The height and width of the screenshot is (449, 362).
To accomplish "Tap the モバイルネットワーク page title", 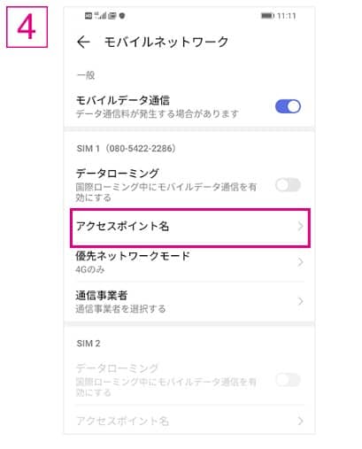I will click(166, 42).
